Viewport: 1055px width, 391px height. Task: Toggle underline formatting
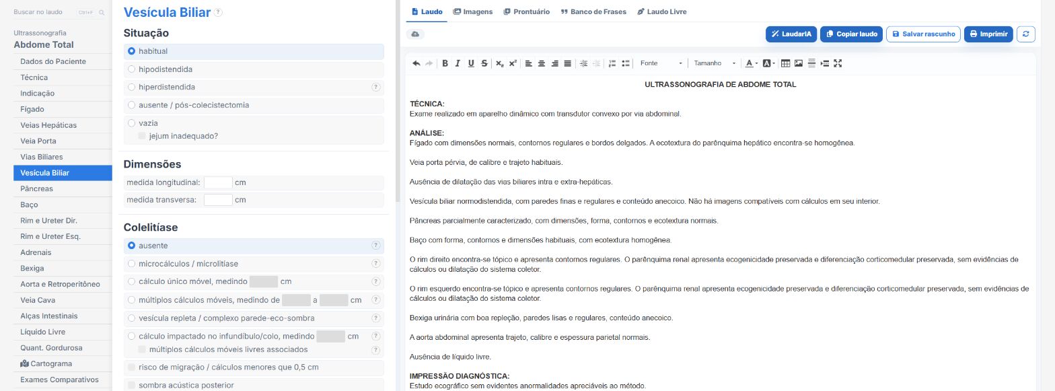pos(471,63)
